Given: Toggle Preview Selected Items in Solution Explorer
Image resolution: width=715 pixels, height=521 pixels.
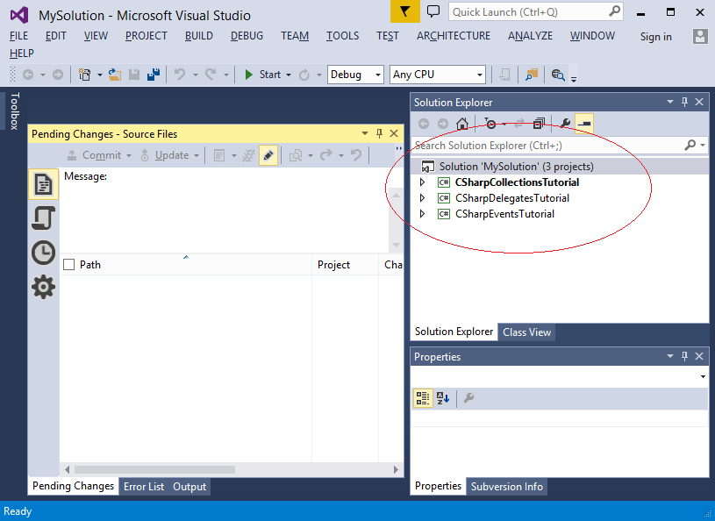Looking at the screenshot, I should click(x=584, y=124).
